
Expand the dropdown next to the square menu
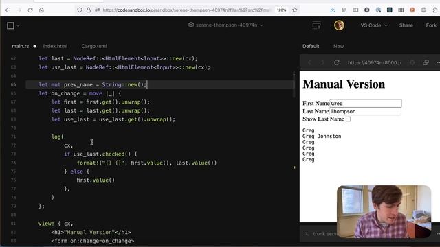click(x=19, y=25)
